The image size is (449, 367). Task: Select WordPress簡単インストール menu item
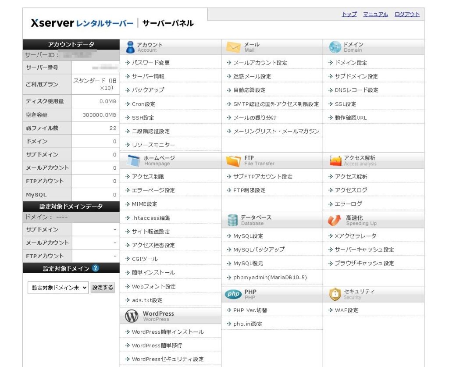click(x=167, y=332)
